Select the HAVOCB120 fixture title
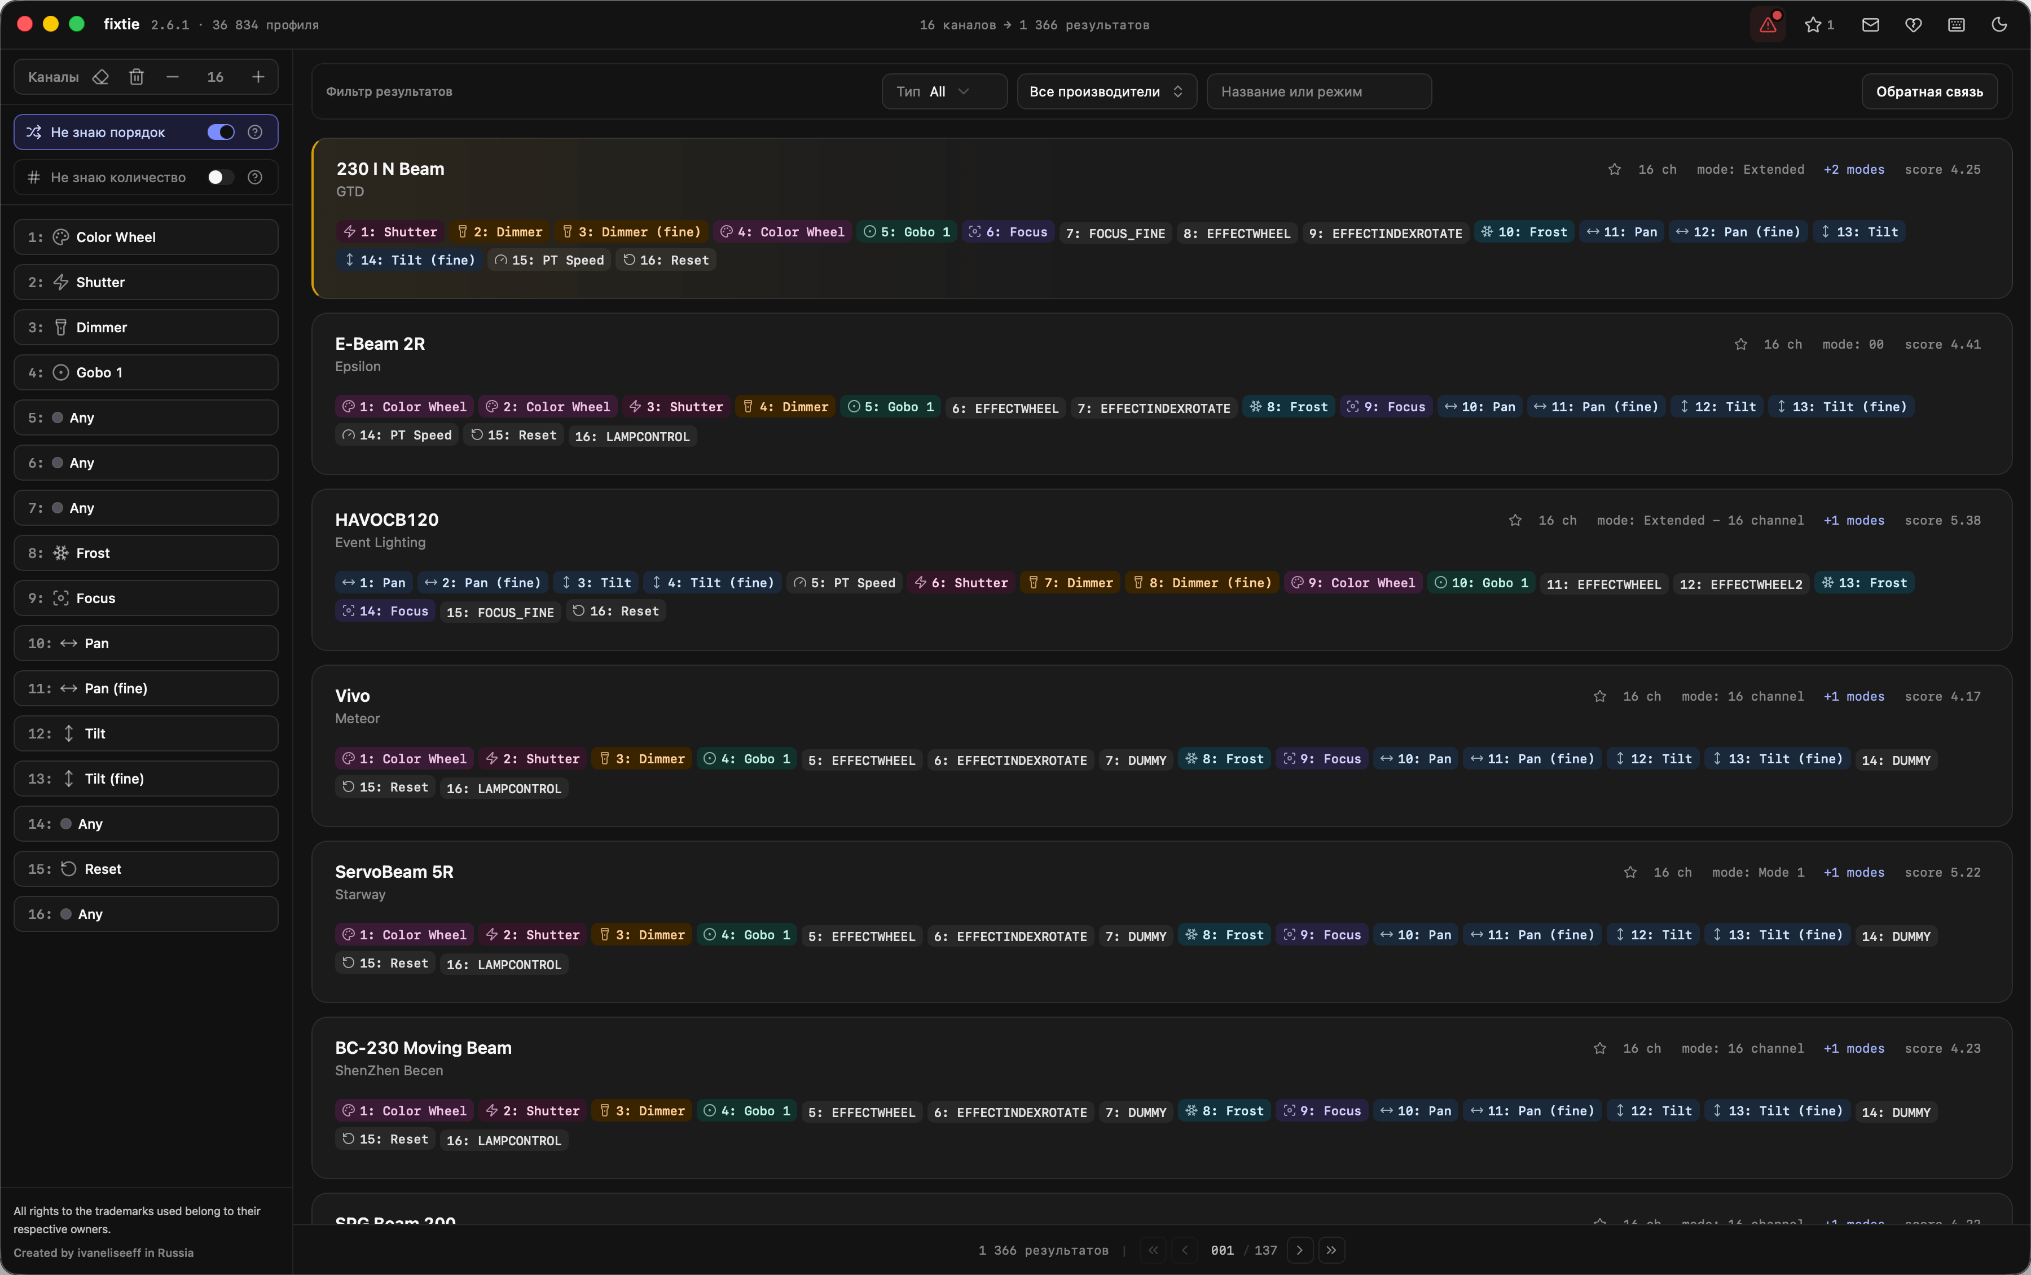This screenshot has height=1275, width=2031. (387, 520)
